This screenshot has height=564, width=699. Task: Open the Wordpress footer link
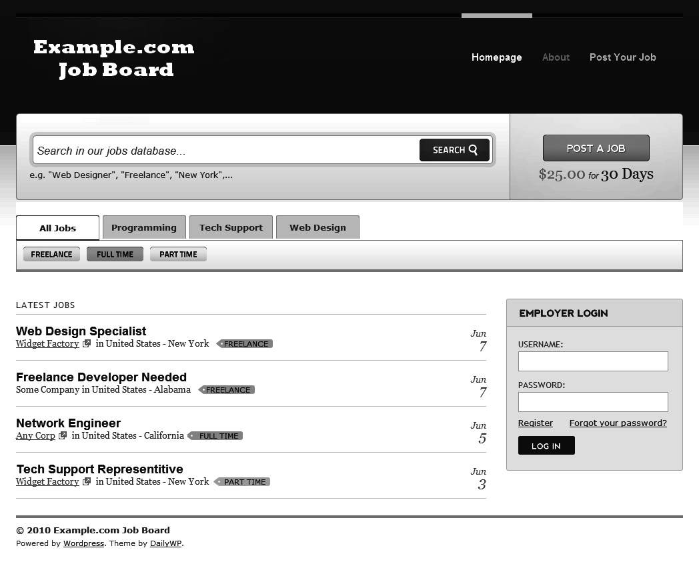coord(84,543)
